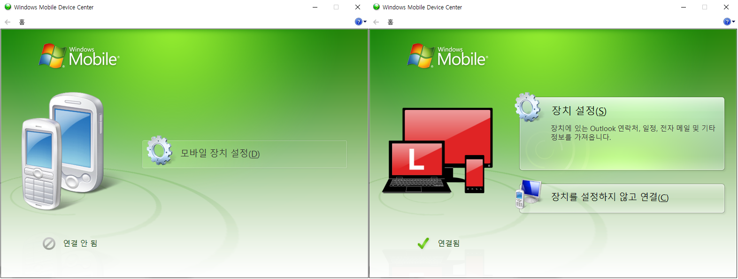Image resolution: width=738 pixels, height=279 pixels.
Task: Click computer-phone icon beside 장치를 설정하지 않고 연결
Action: (x=529, y=194)
